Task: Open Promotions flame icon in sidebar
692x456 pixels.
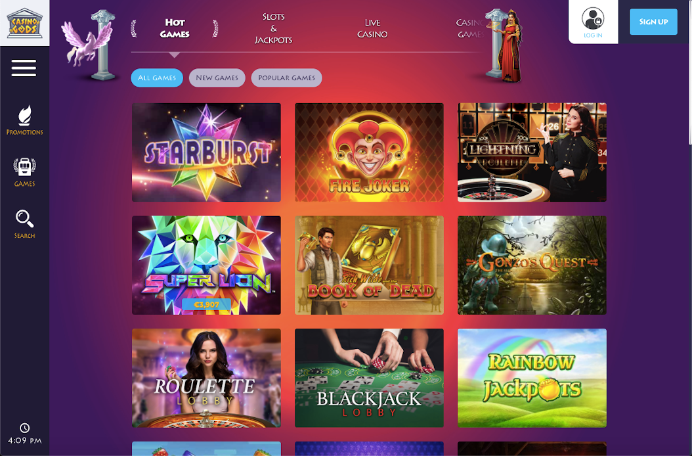Action: (x=25, y=116)
